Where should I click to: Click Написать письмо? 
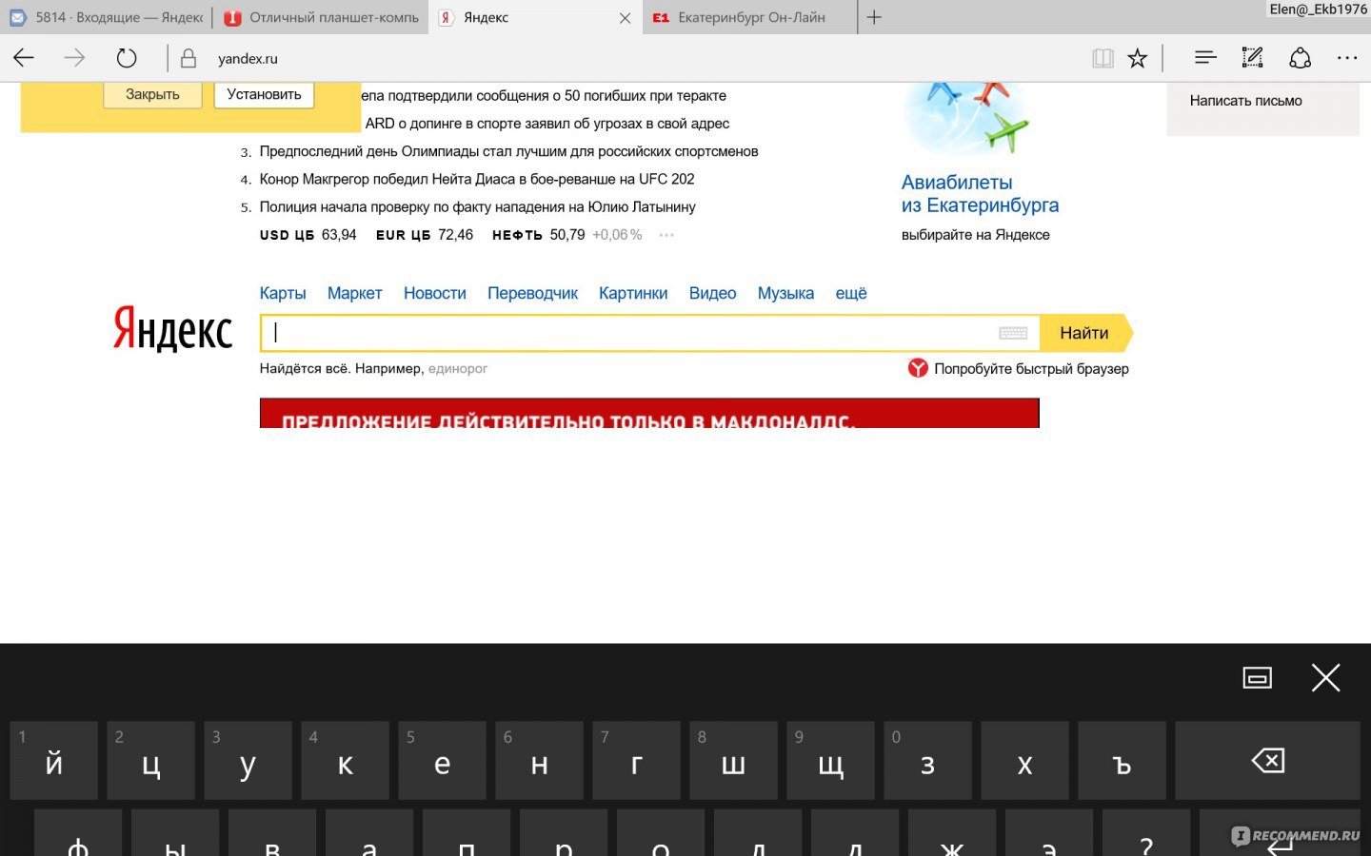click(x=1246, y=101)
